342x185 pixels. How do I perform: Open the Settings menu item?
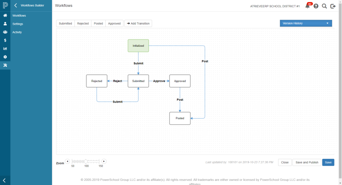(18, 24)
